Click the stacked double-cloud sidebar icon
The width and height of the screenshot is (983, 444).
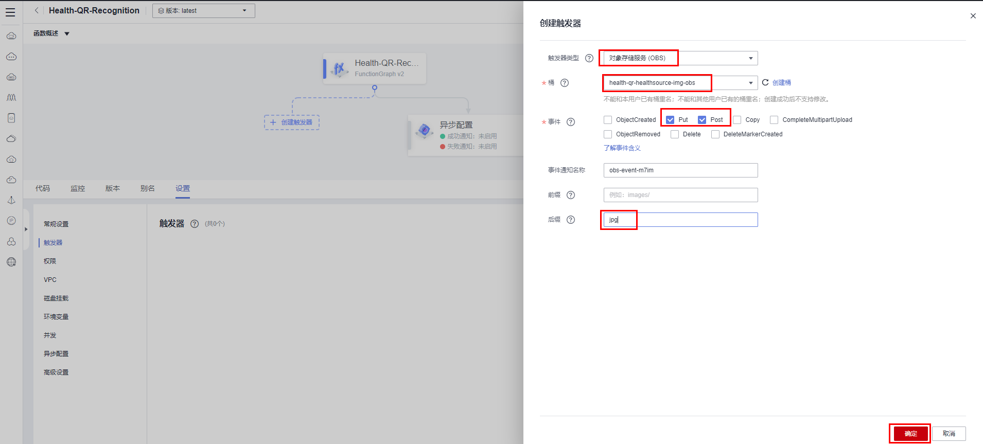pyautogui.click(x=11, y=138)
